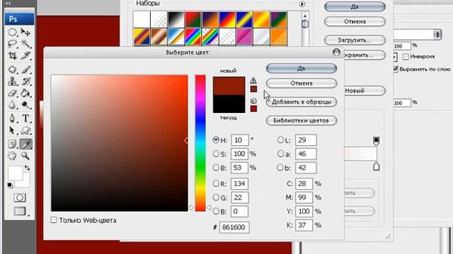Image resolution: width=453 pixels, height=254 pixels.
Task: Select the S saturation radio button
Action: 216,154
